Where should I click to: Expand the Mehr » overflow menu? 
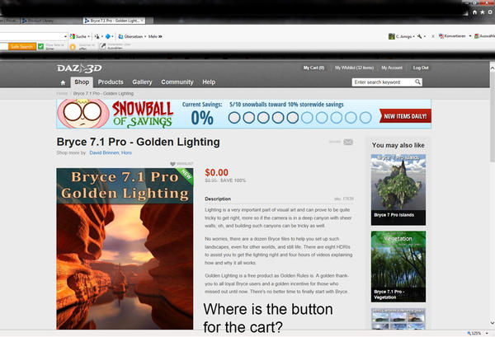[155, 36]
